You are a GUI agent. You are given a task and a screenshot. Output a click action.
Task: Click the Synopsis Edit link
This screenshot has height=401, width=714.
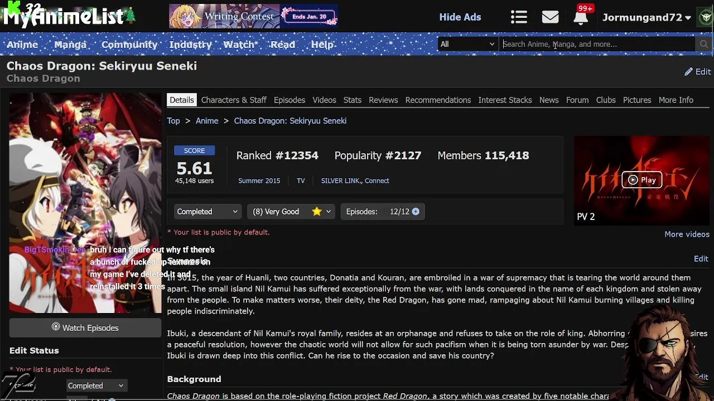click(701, 259)
